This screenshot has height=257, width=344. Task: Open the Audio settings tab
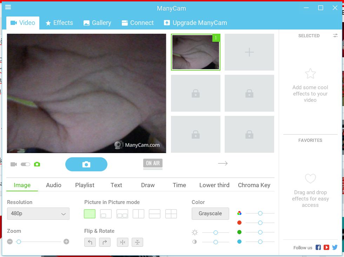point(53,185)
